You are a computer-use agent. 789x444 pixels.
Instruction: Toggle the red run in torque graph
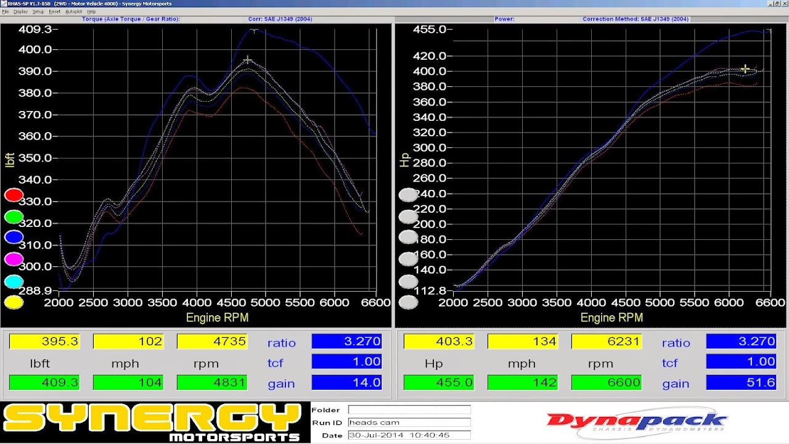14,195
